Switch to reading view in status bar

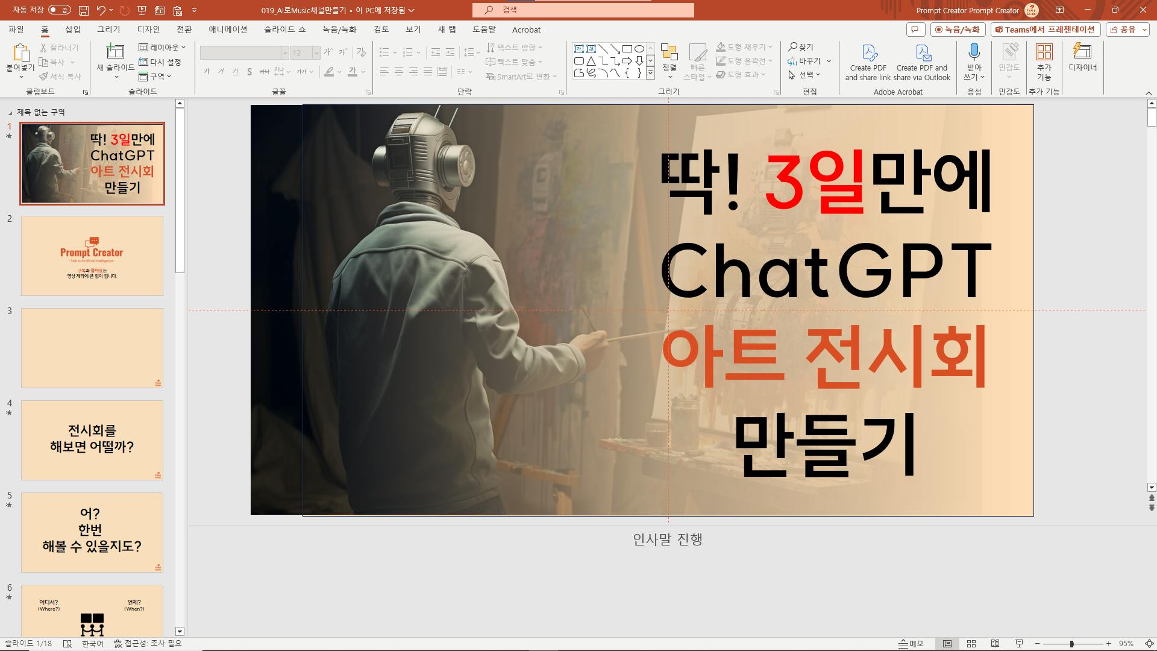coord(996,644)
